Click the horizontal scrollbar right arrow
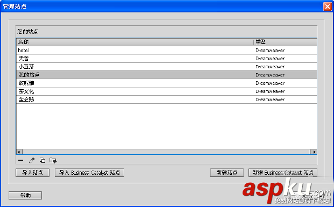Viewport: 334px width, 207px height. (314, 152)
